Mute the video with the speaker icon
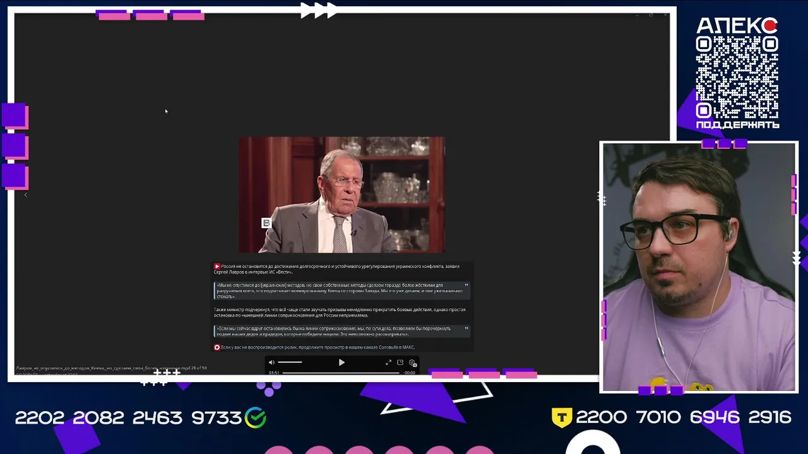The height and width of the screenshot is (454, 808). coord(271,363)
